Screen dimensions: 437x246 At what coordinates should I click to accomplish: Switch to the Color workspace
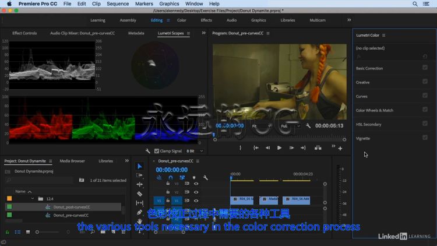coord(181,20)
